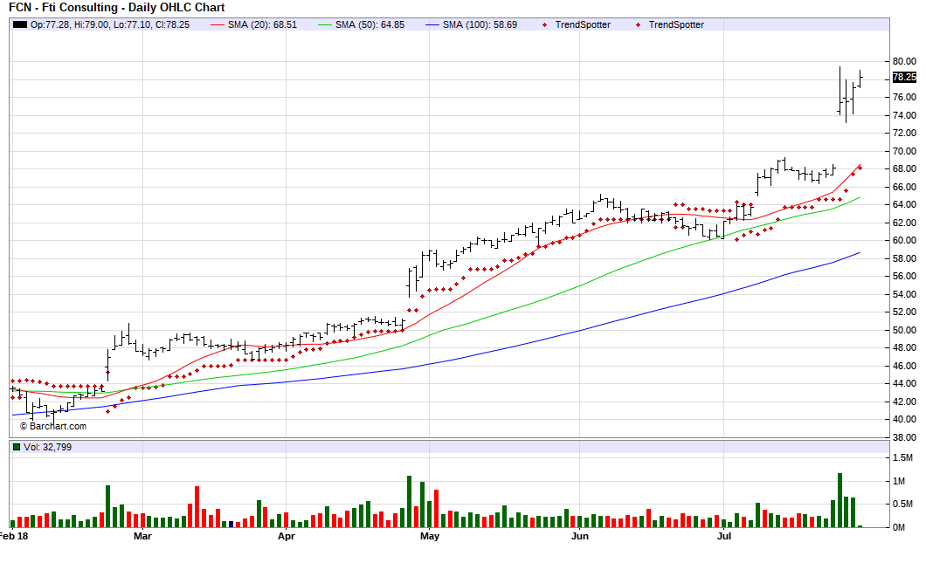This screenshot has width=926, height=563.
Task: Click the 38.00 price axis label
Action: pyautogui.click(x=904, y=437)
